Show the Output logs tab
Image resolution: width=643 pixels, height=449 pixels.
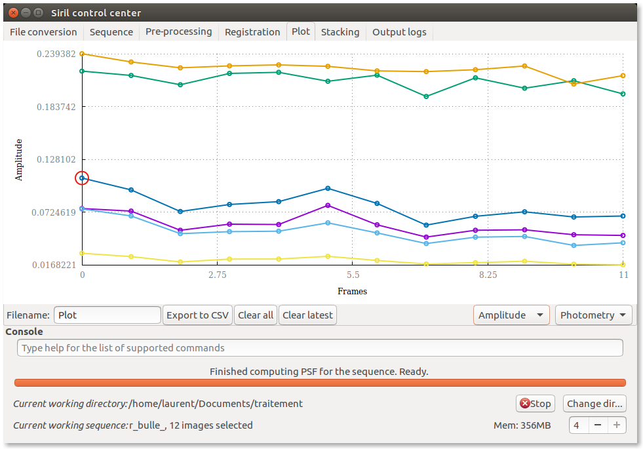point(399,32)
